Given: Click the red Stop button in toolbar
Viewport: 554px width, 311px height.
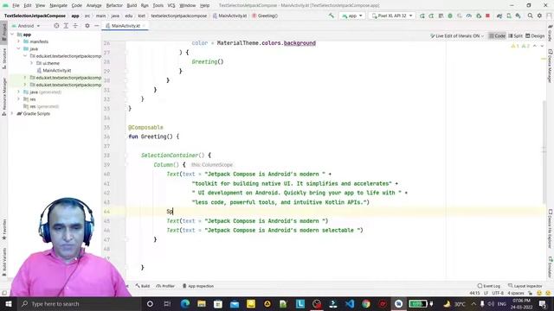Looking at the screenshot, I should (x=487, y=16).
